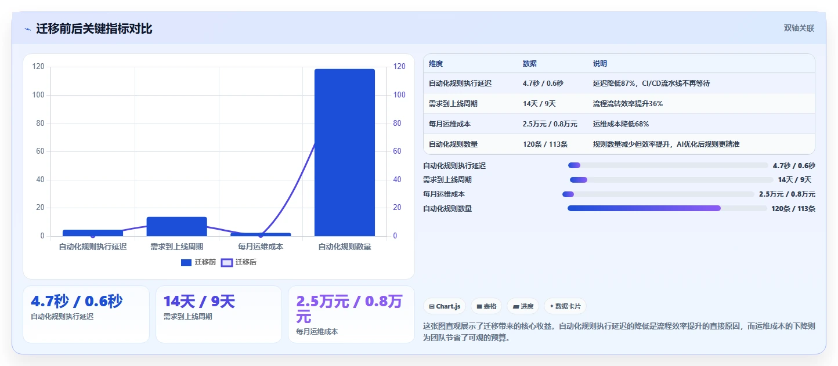Click the 进度 tag icon

(516, 306)
